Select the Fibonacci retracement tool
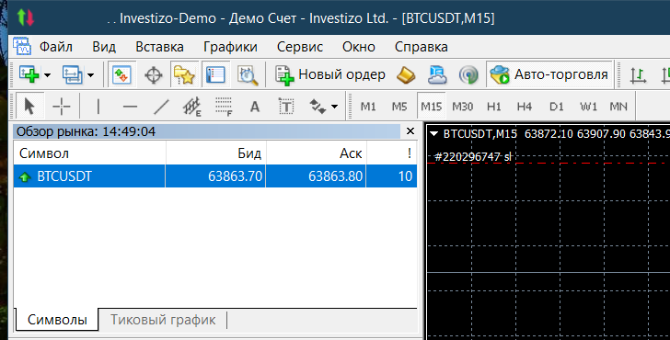This screenshot has height=340, width=670. coord(224,107)
